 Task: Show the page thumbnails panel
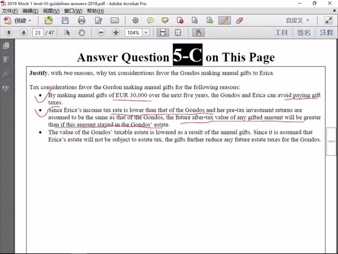pos(6,46)
